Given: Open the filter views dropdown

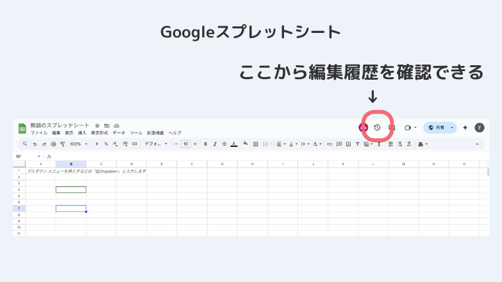Looking at the screenshot, I should coord(368,144).
